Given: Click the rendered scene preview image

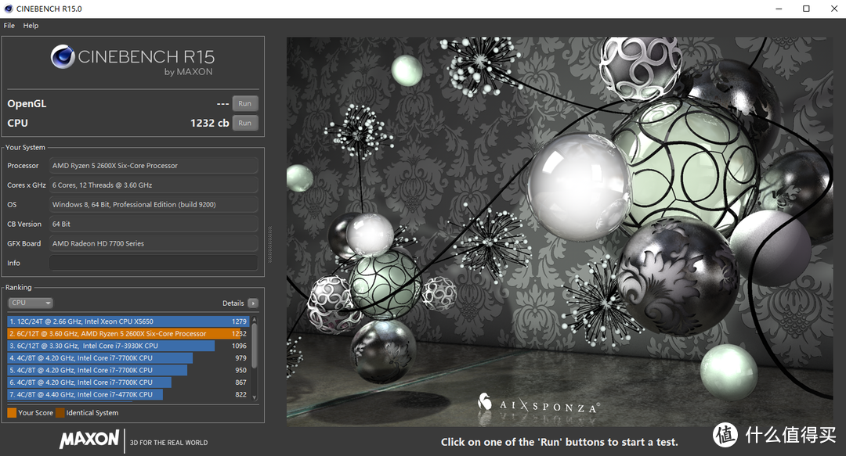Looking at the screenshot, I should point(559,232).
